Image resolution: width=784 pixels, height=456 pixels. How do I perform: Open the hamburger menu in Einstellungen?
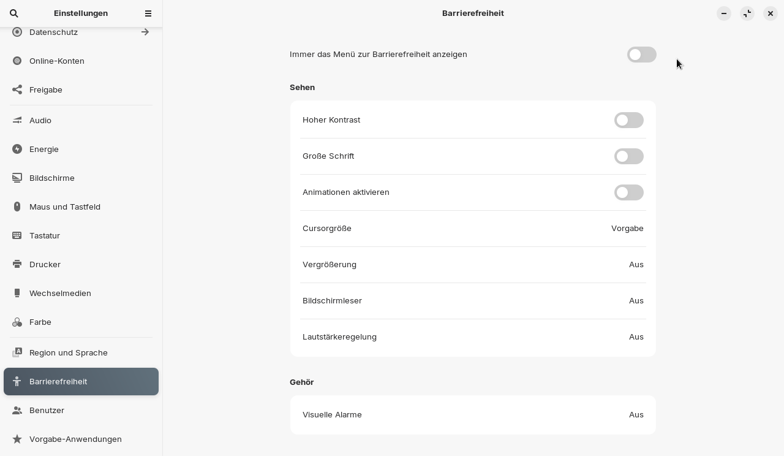click(148, 13)
